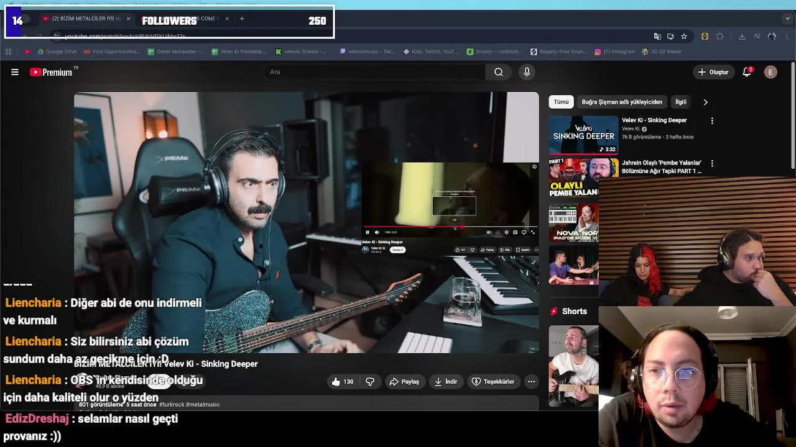The height and width of the screenshot is (447, 796).
Task: Go to YouTube Premium home logo
Action: coord(51,72)
